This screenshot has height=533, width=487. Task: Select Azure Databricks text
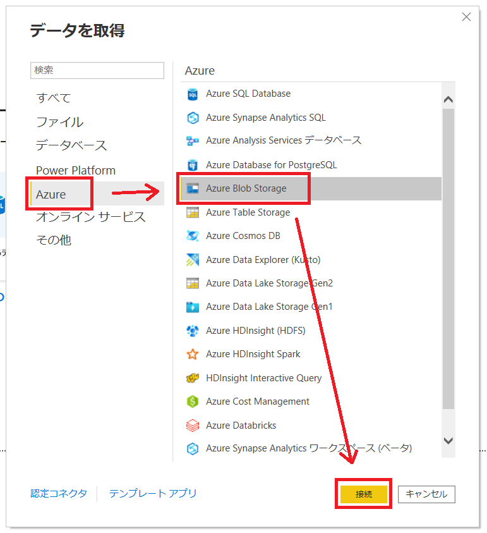241,426
